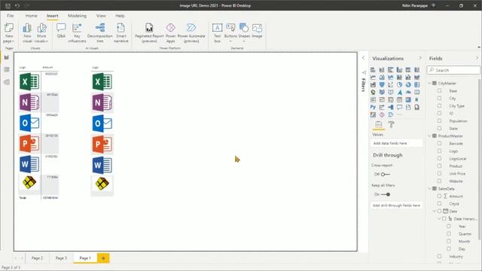
Task: Pick the ArcGIS Maps visual
Action: (x=373, y=114)
